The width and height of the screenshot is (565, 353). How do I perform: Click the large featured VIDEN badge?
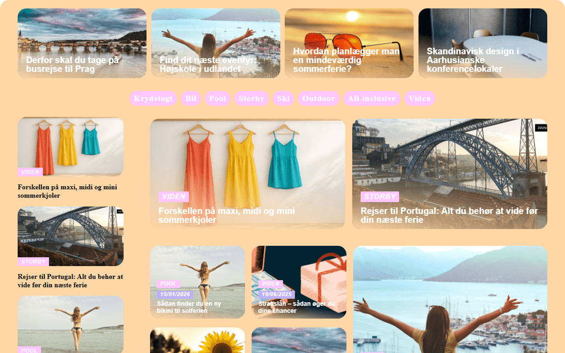pos(174,196)
